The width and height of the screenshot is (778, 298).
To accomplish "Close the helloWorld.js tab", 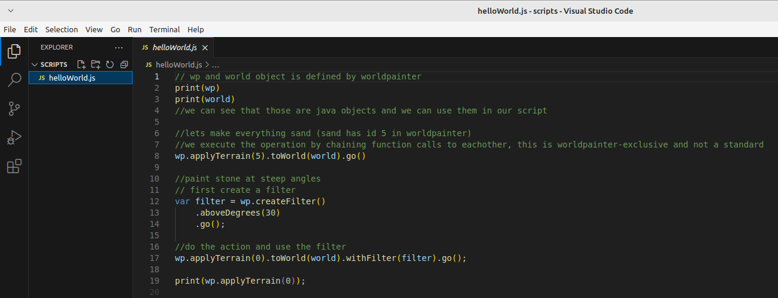I will 205,48.
